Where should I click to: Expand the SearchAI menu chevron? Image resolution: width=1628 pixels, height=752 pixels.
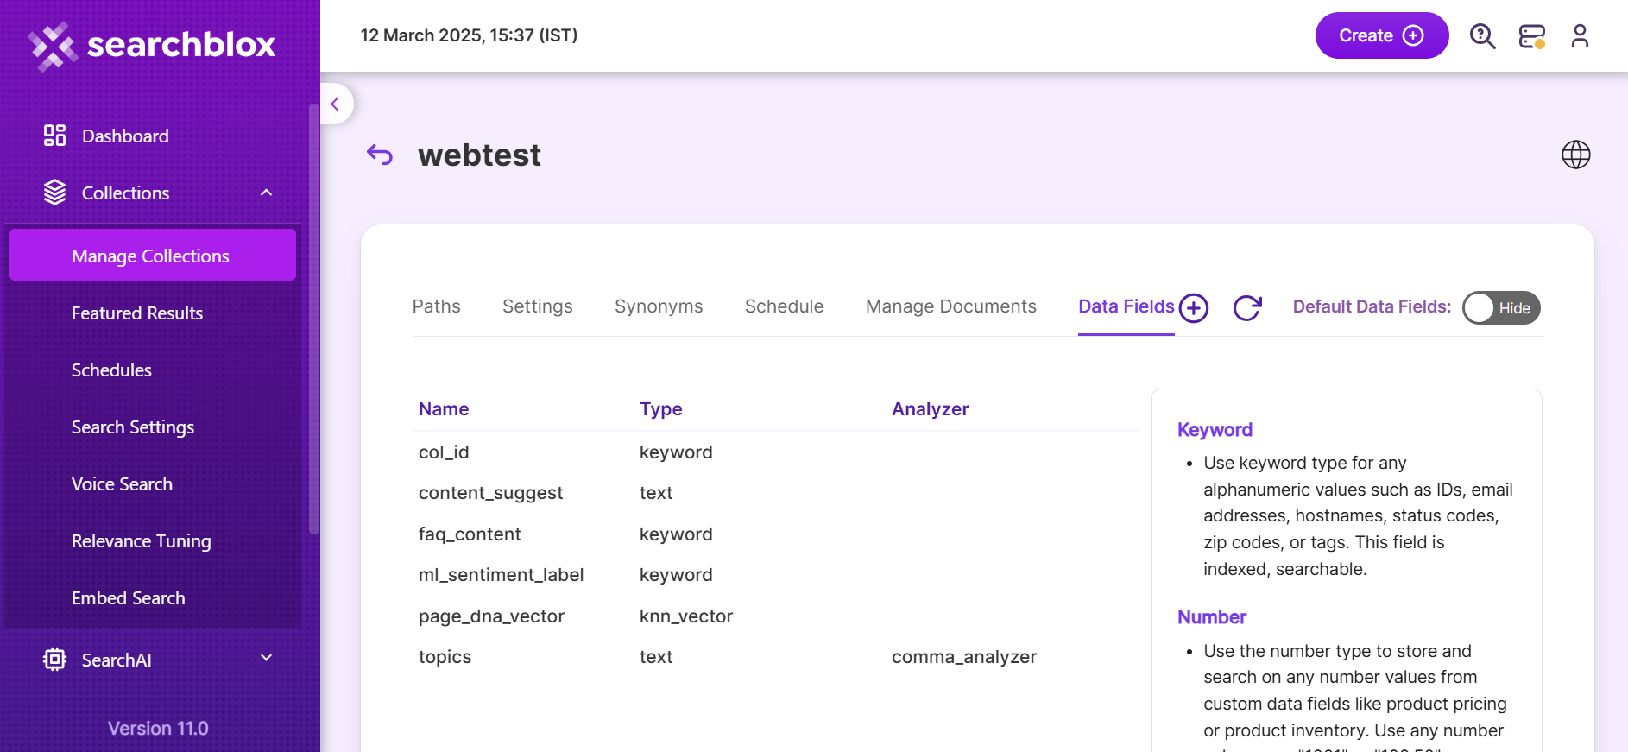pyautogui.click(x=266, y=658)
